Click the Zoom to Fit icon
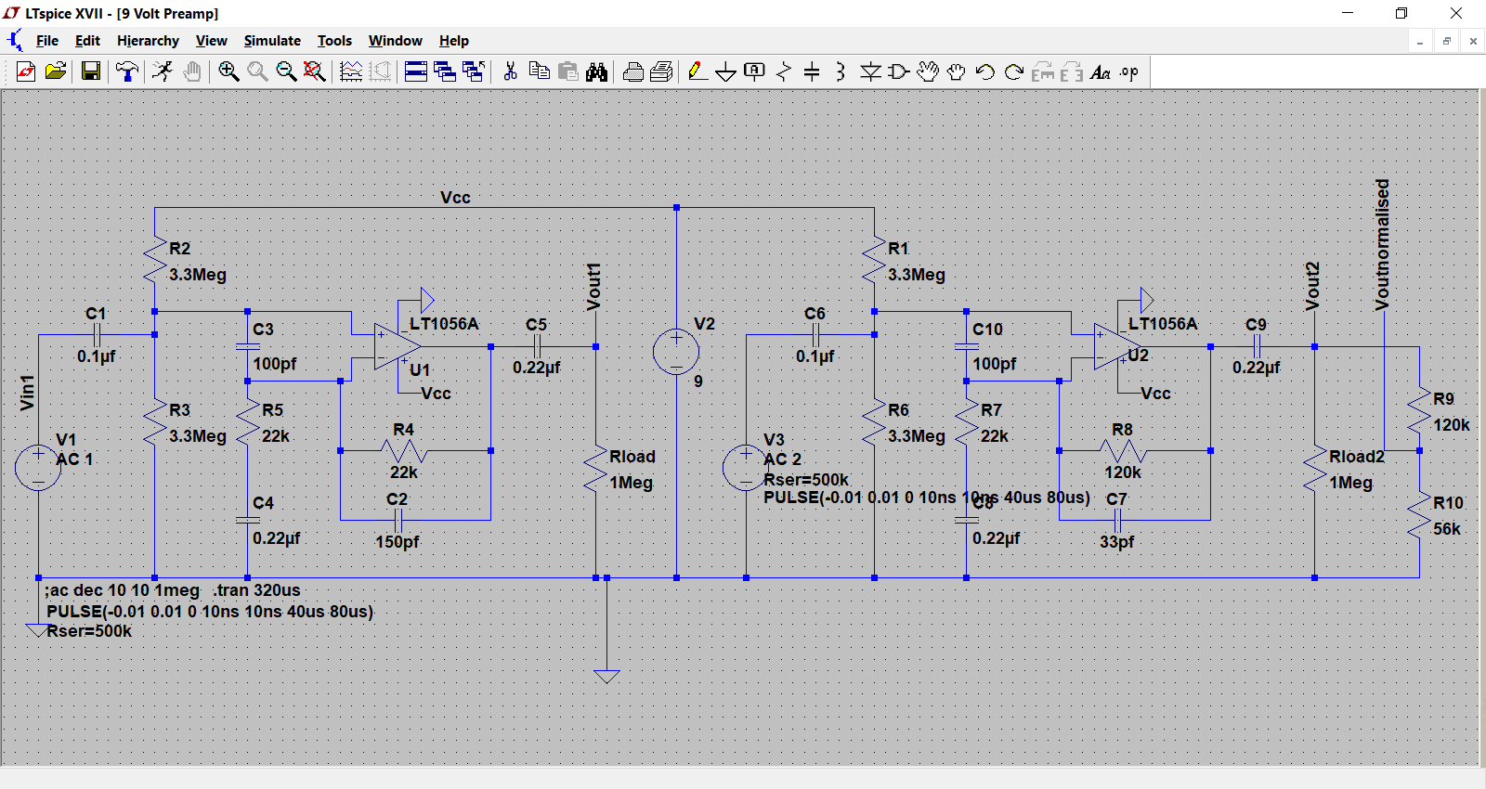Image resolution: width=1486 pixels, height=789 pixels. pos(315,71)
